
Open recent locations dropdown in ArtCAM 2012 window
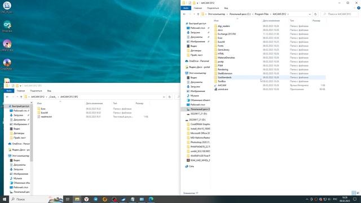click(194, 14)
